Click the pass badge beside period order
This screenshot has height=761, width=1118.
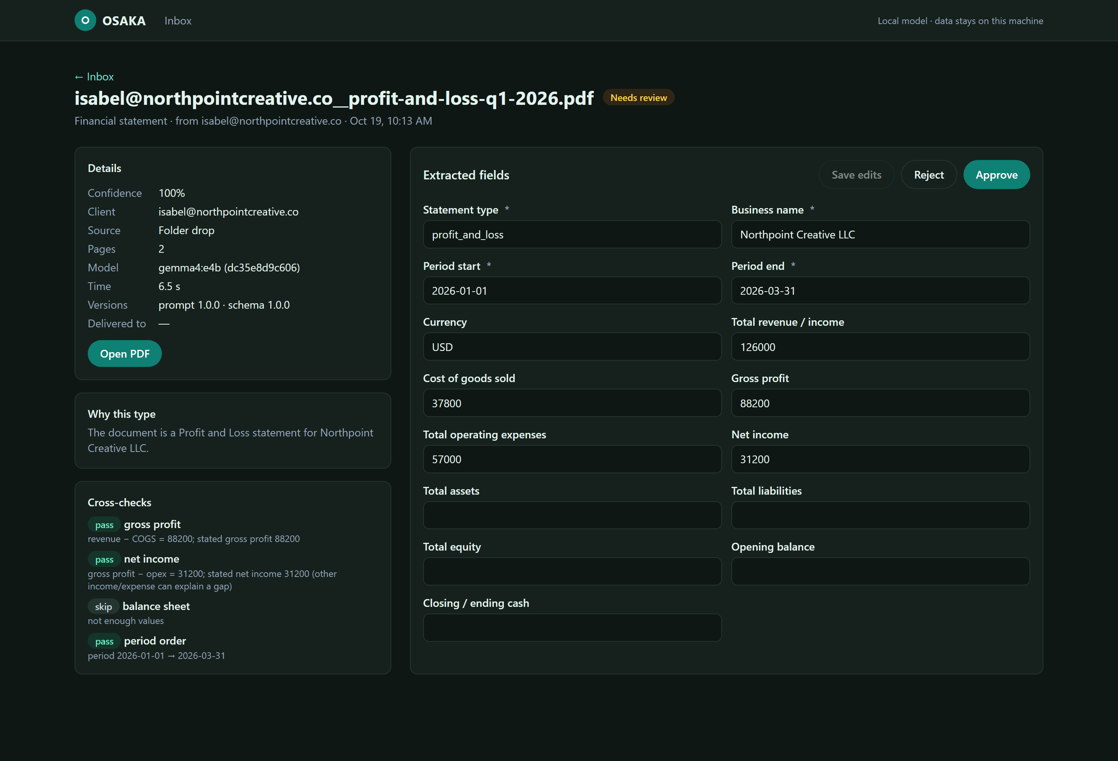tap(104, 641)
